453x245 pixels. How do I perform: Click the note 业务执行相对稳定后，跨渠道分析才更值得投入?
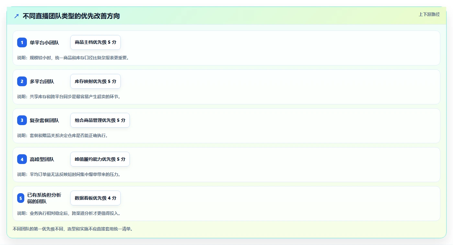[75, 213]
